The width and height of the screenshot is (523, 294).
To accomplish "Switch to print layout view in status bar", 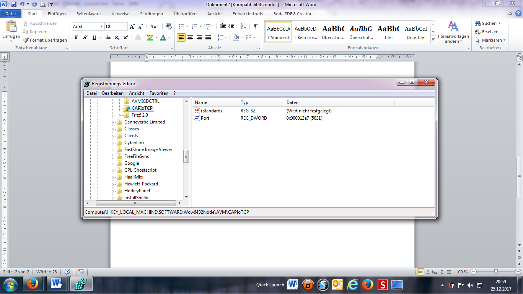I will [x=421, y=272].
